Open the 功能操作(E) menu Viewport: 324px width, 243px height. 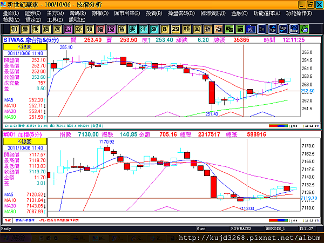[x=299, y=13]
